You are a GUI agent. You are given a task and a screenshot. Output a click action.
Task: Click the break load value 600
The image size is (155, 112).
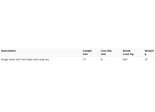(x=125, y=59)
